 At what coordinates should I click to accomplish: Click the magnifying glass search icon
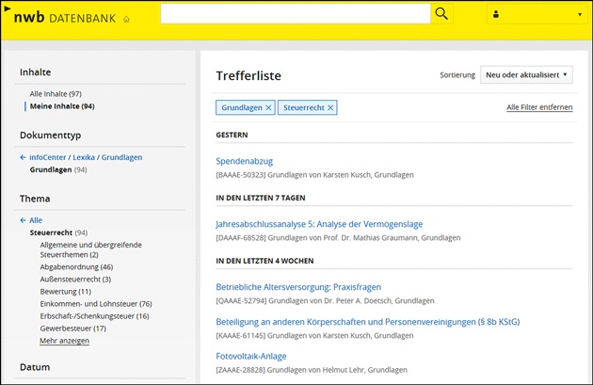point(441,13)
